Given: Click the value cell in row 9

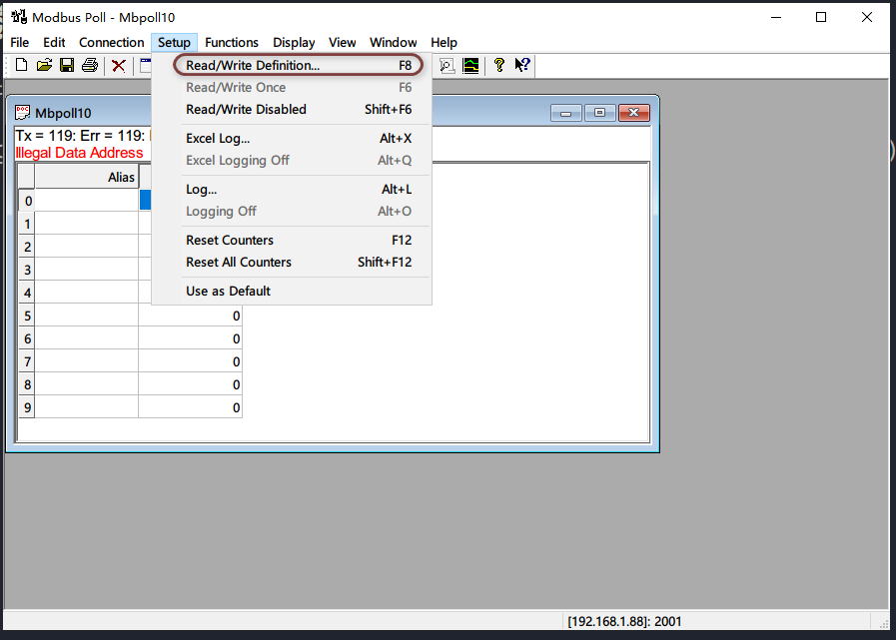Looking at the screenshot, I should click(x=190, y=407).
